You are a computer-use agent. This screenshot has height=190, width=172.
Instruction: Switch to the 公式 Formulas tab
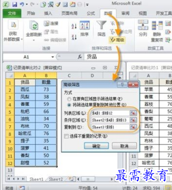tap(91, 14)
